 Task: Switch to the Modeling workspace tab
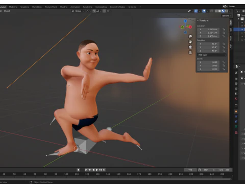pyautogui.click(x=13, y=7)
